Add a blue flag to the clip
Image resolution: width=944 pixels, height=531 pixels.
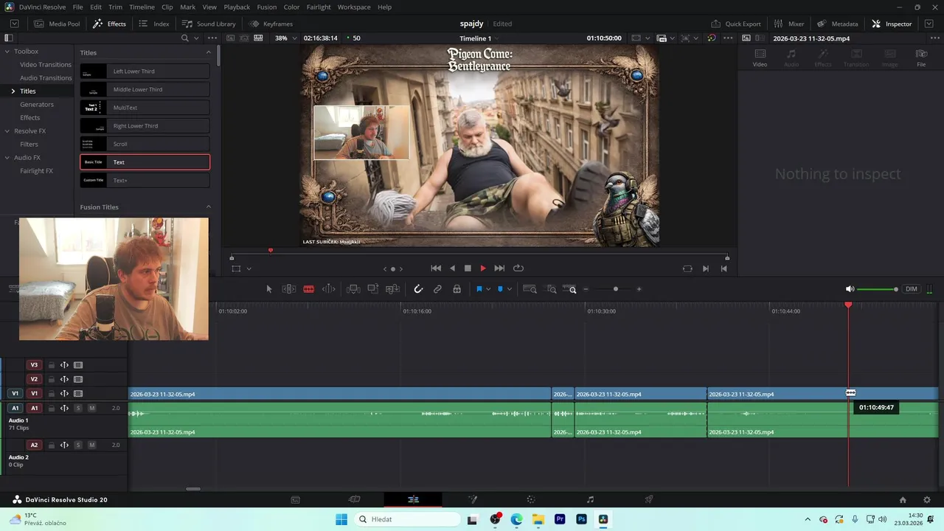tap(479, 289)
